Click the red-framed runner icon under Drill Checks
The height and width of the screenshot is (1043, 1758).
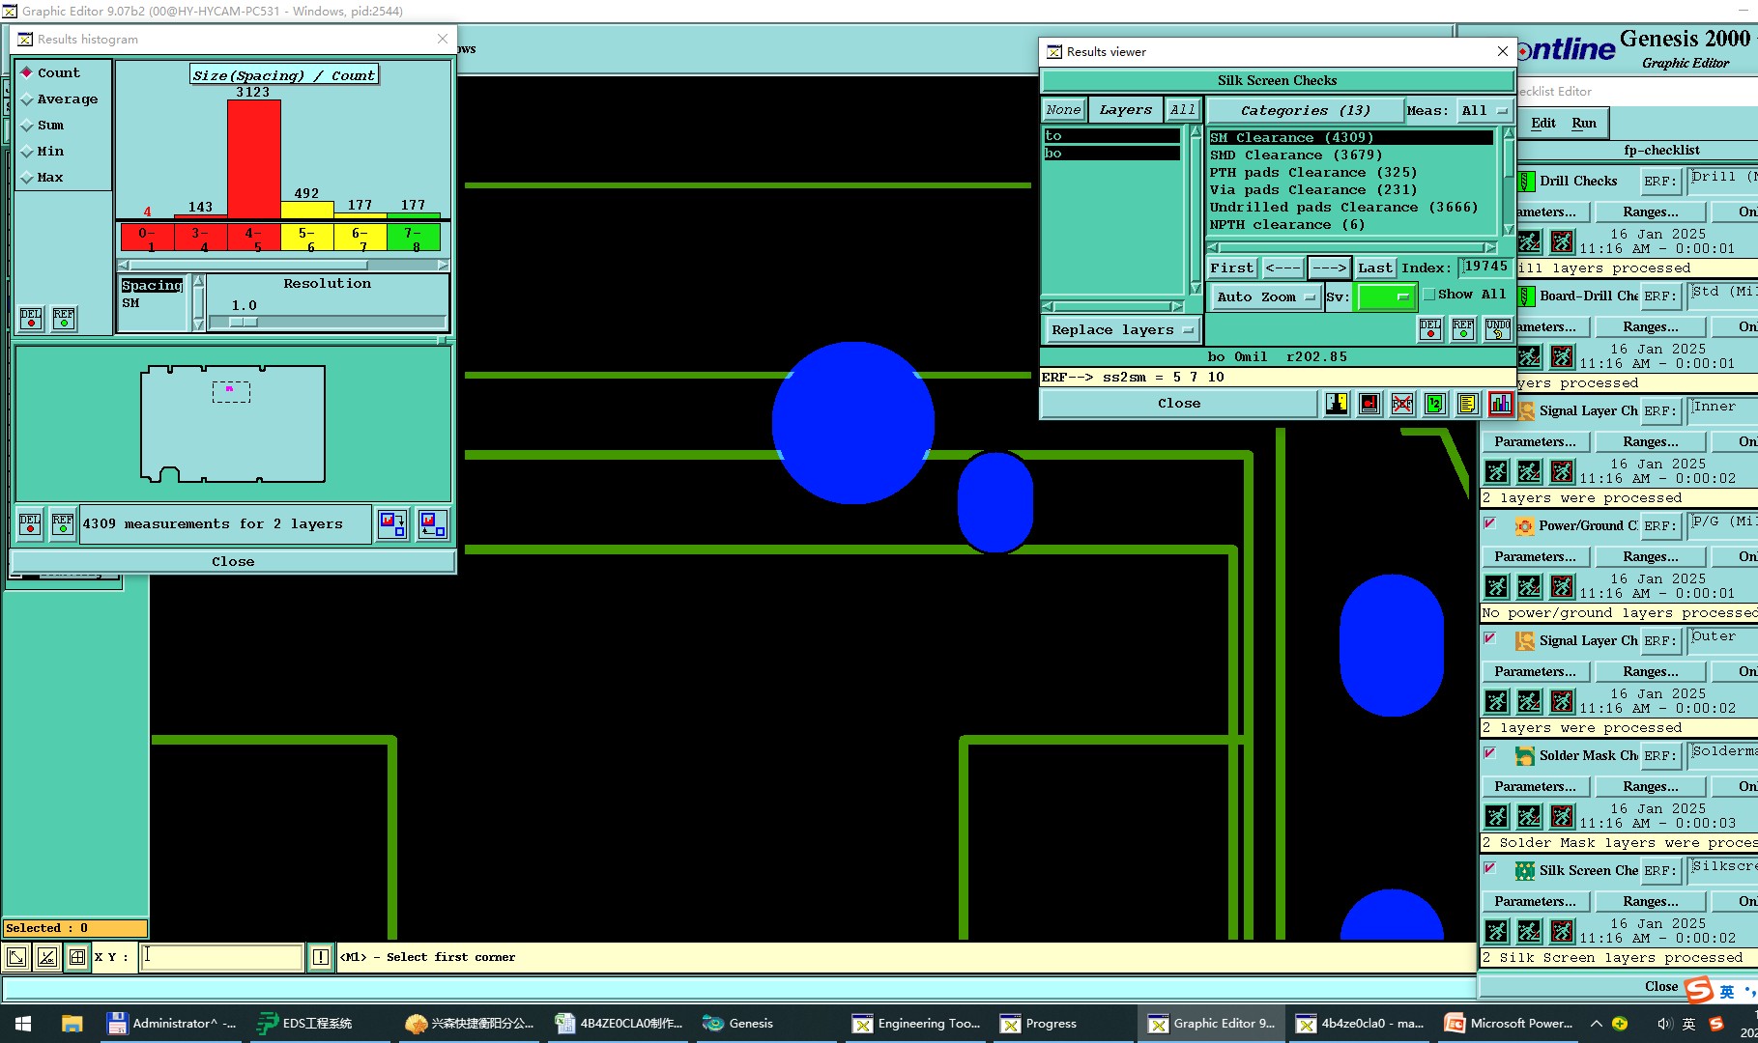click(1562, 241)
